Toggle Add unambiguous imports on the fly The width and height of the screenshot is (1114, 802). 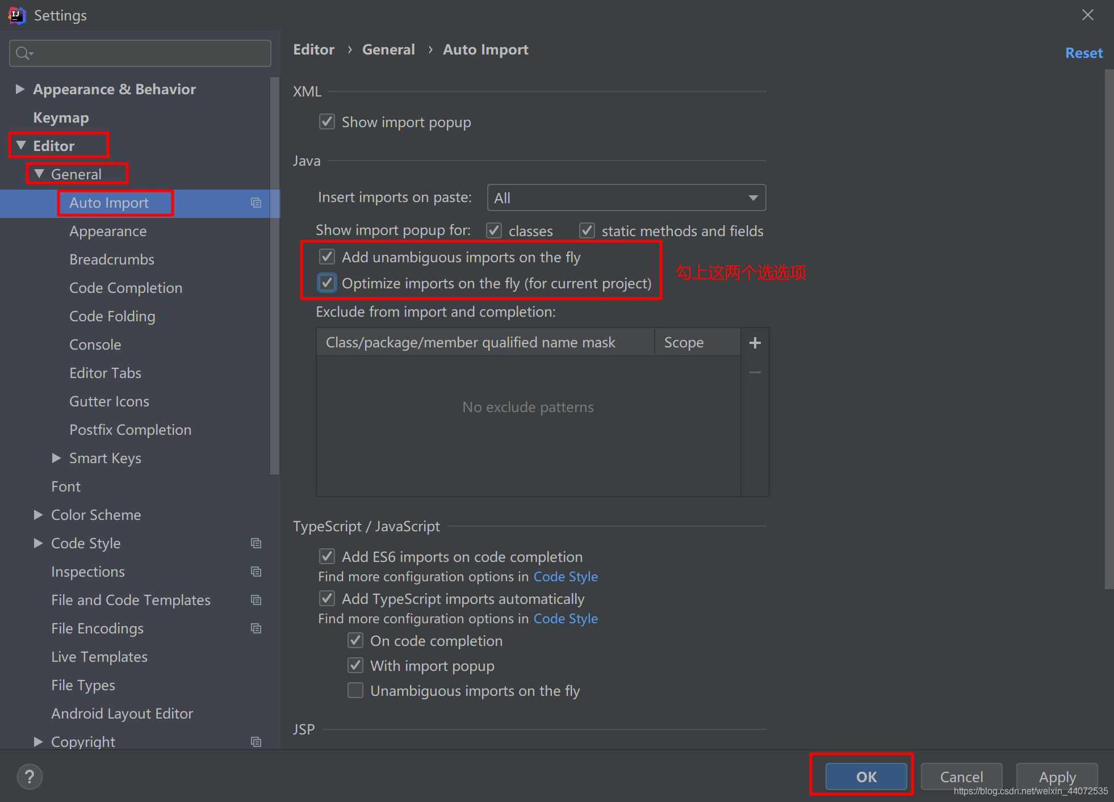327,257
